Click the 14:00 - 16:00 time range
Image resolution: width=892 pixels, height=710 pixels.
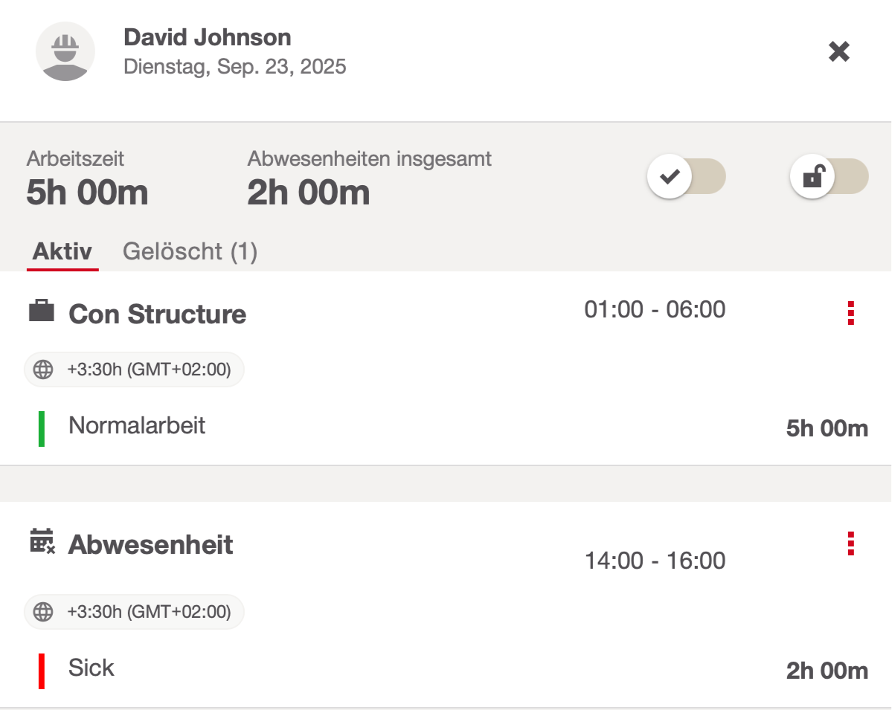[x=655, y=561]
